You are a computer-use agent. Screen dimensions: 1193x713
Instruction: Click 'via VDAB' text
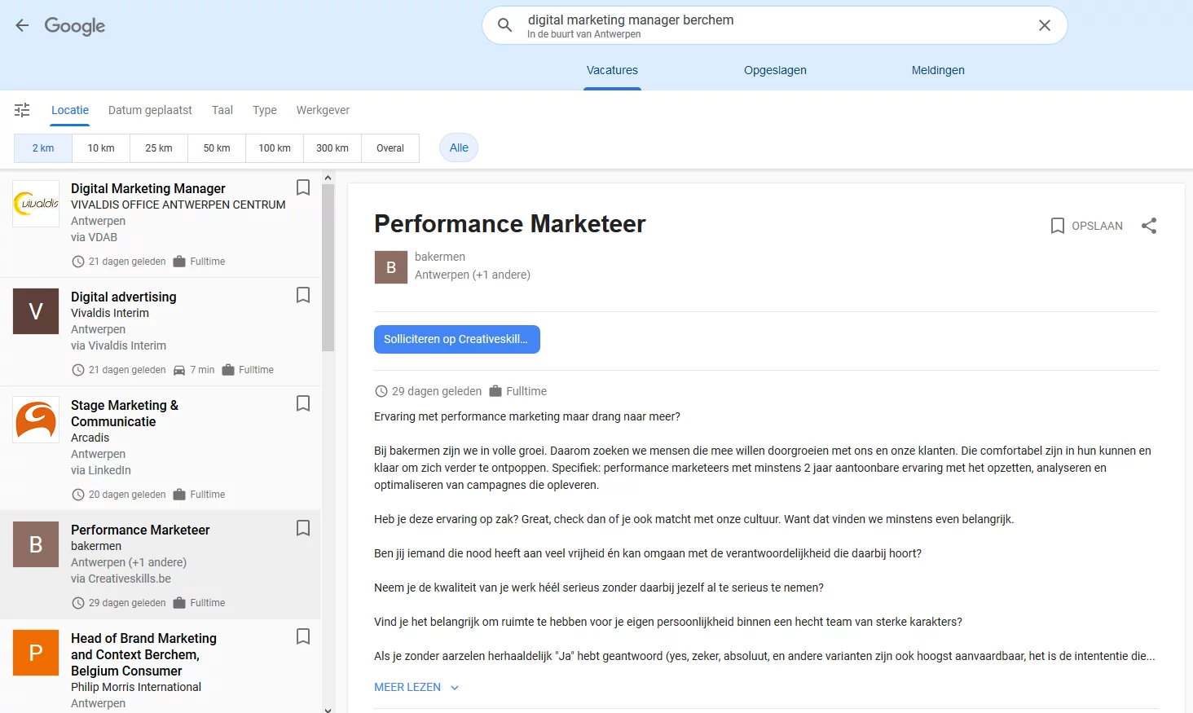click(94, 237)
